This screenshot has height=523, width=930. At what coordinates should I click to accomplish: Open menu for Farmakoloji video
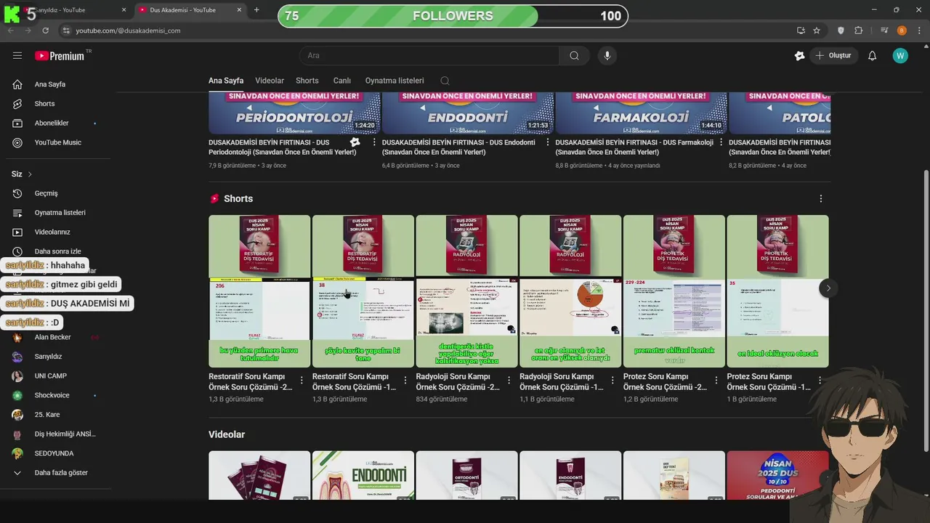(721, 142)
